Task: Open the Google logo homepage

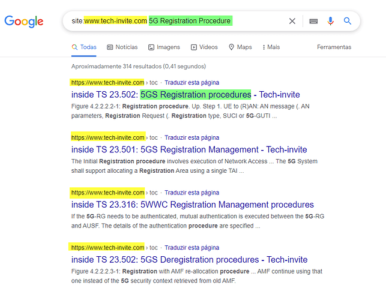Action: 24,22
